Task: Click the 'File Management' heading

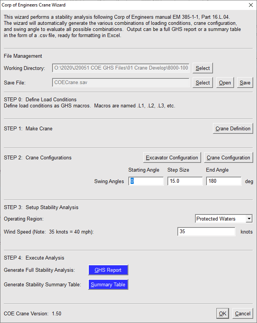Action: tap(23, 56)
